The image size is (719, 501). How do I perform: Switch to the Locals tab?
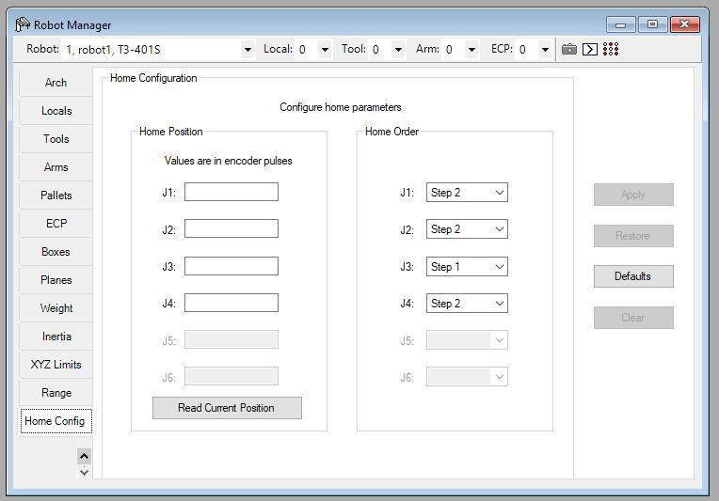coord(56,111)
